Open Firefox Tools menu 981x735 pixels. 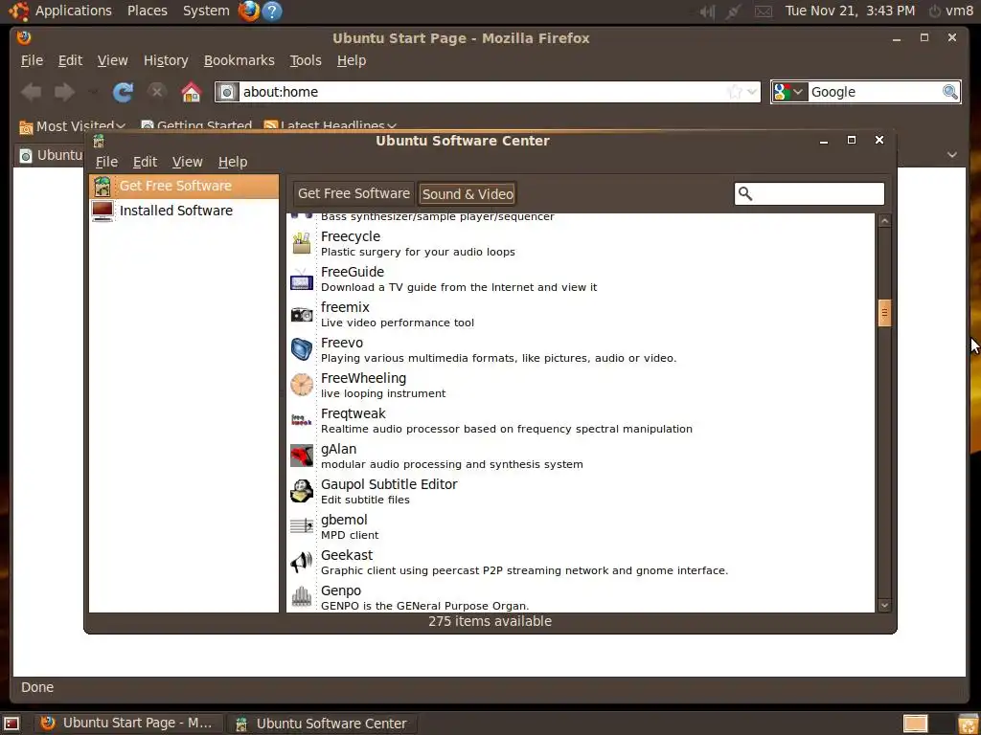pyautogui.click(x=306, y=60)
